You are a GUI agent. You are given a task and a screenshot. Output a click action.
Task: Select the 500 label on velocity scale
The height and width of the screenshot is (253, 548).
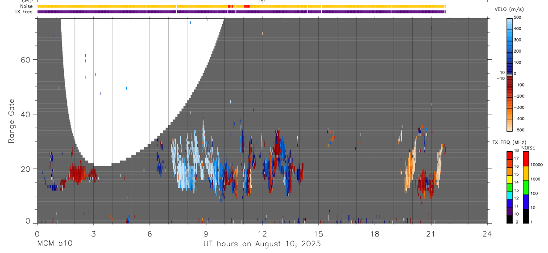point(518,17)
